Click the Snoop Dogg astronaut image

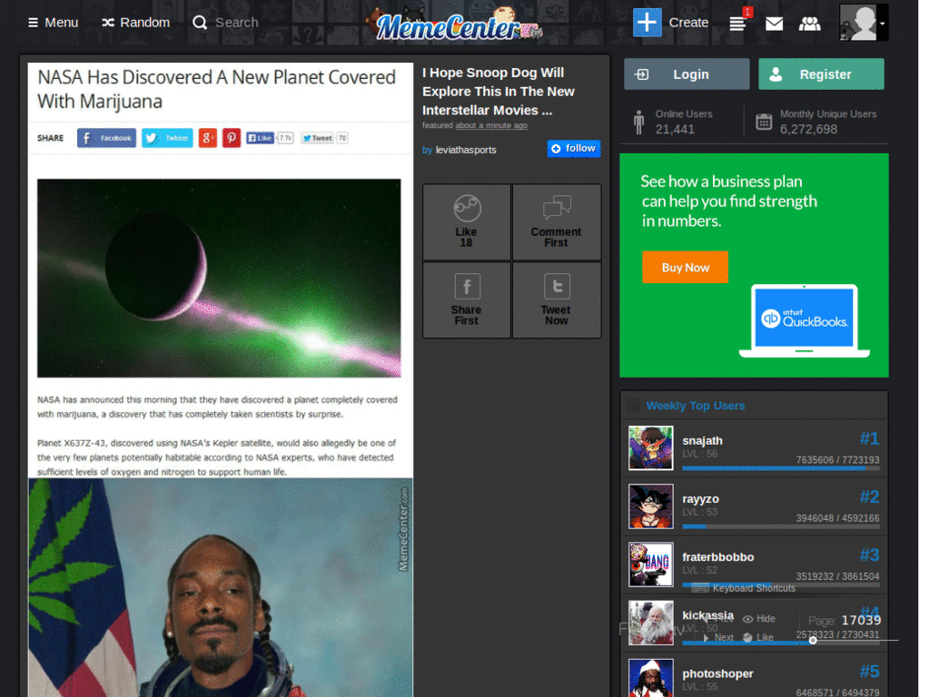(x=221, y=588)
